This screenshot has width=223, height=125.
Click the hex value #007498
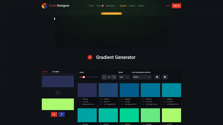(149, 99)
